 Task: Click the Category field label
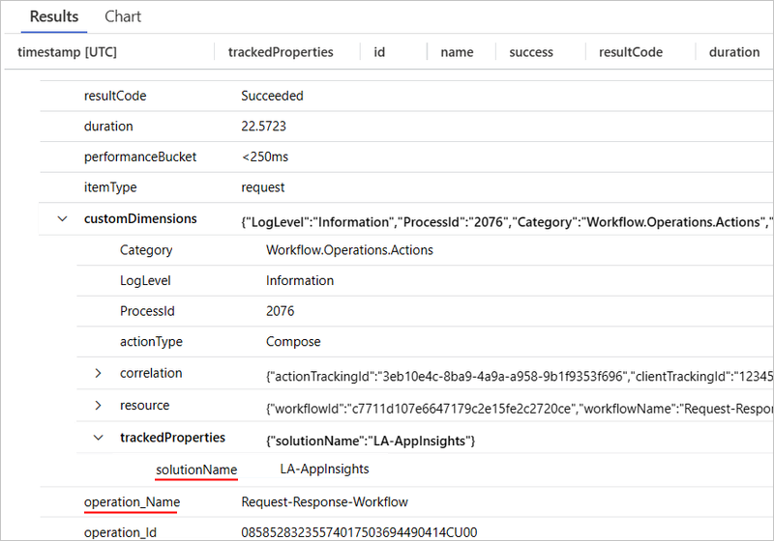146,250
